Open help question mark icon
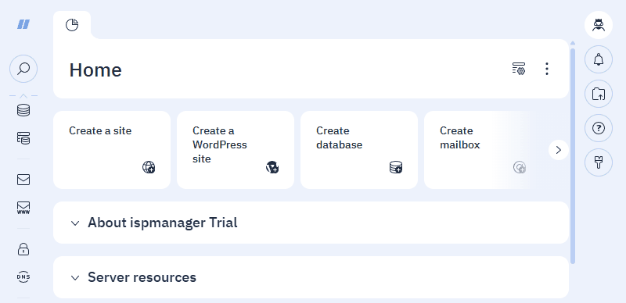Viewport: 626px width, 303px height. point(599,128)
